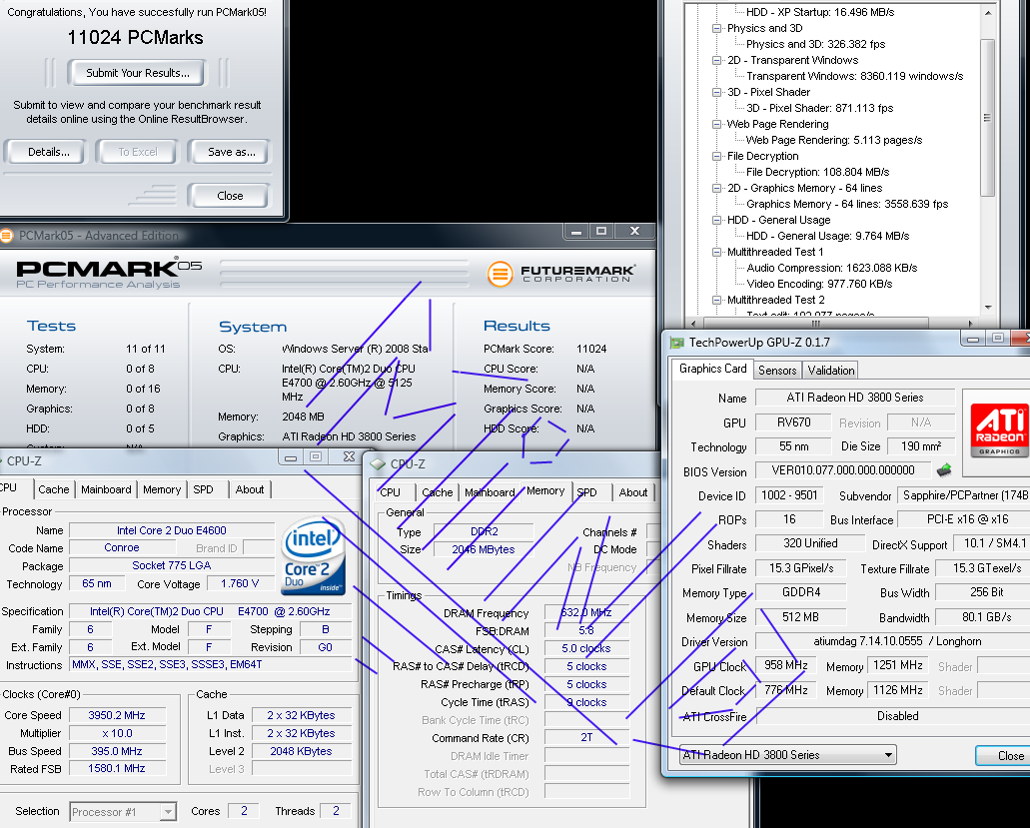The image size is (1030, 828).
Task: Click the Subvendor Sapphire/PCPartner field
Action: [x=964, y=495]
